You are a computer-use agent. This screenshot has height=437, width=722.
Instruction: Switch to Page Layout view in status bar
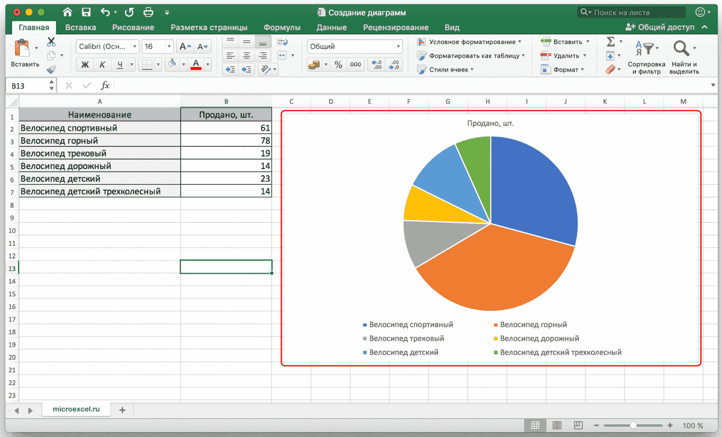557,426
